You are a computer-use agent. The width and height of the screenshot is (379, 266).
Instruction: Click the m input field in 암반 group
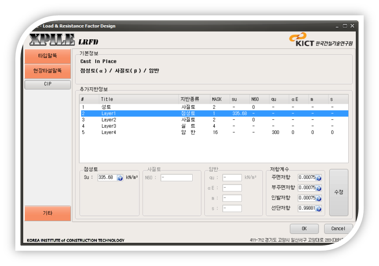232,198
